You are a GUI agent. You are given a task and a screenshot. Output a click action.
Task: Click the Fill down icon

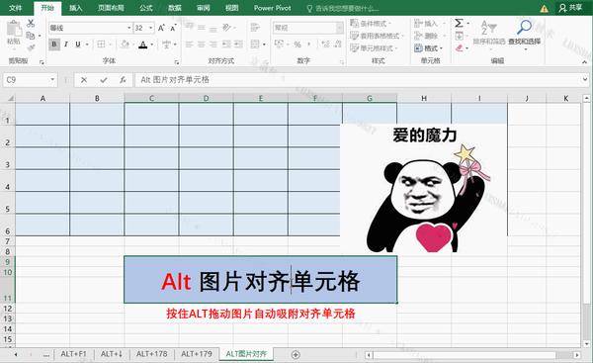(459, 36)
